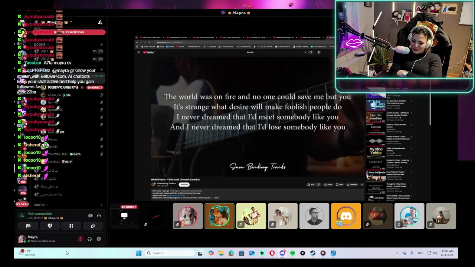475x267 pixels.
Task: Add a channel to the ROOMS category
Action: coord(101,44)
